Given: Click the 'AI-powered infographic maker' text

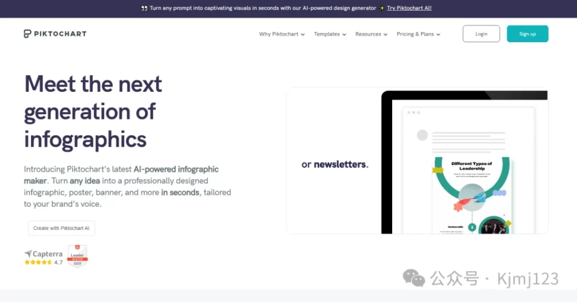Looking at the screenshot, I should coord(122,175).
